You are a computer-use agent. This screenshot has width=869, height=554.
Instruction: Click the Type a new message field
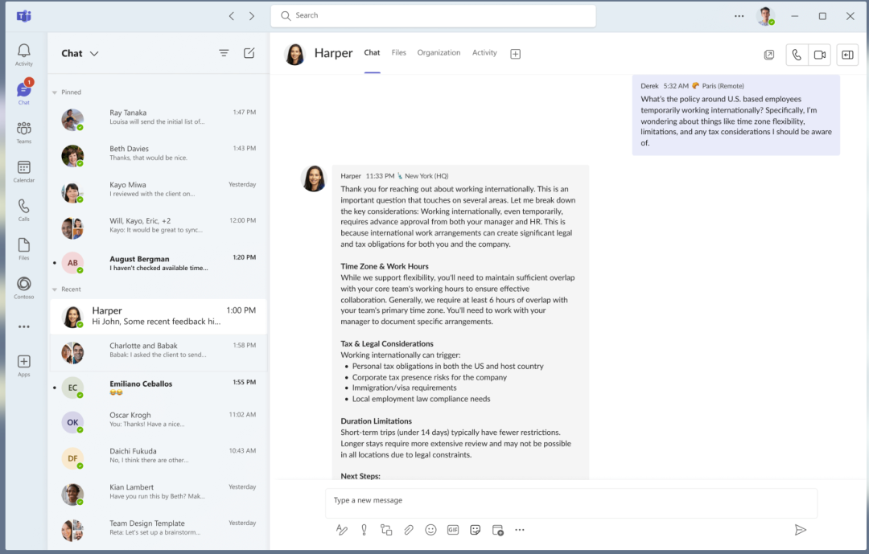(x=570, y=501)
